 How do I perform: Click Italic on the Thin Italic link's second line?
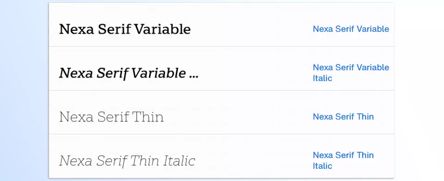pos(322,166)
